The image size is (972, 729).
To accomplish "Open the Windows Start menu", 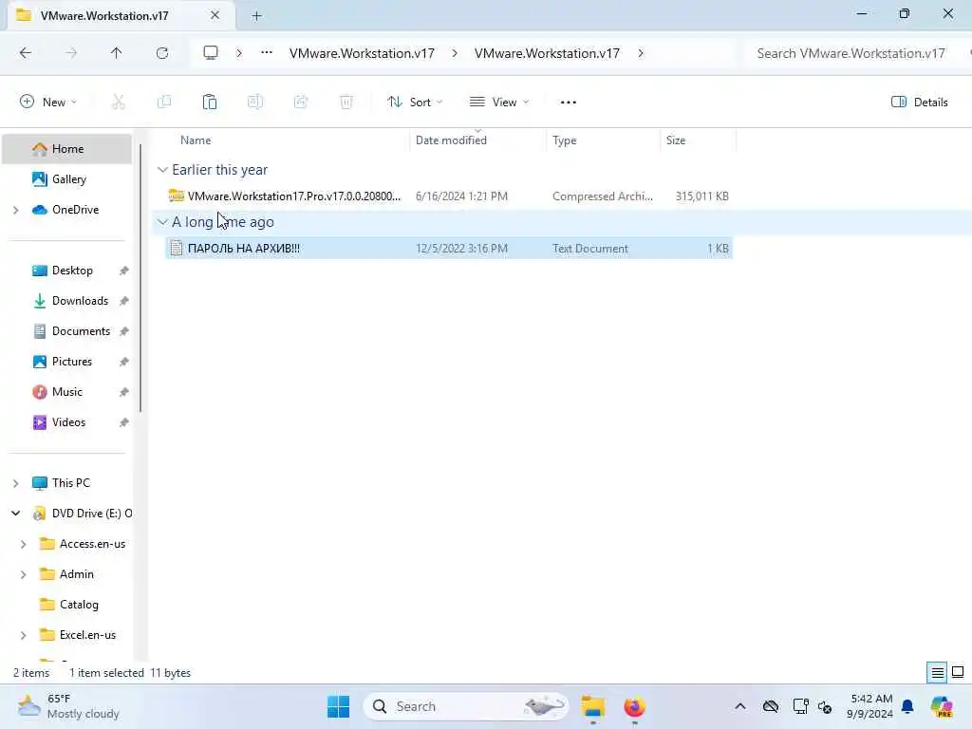I will [338, 706].
